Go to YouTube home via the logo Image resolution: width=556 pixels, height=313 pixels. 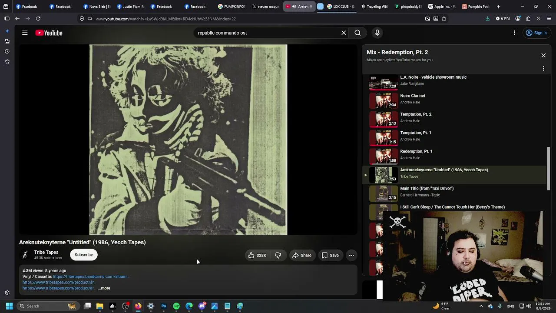click(49, 33)
